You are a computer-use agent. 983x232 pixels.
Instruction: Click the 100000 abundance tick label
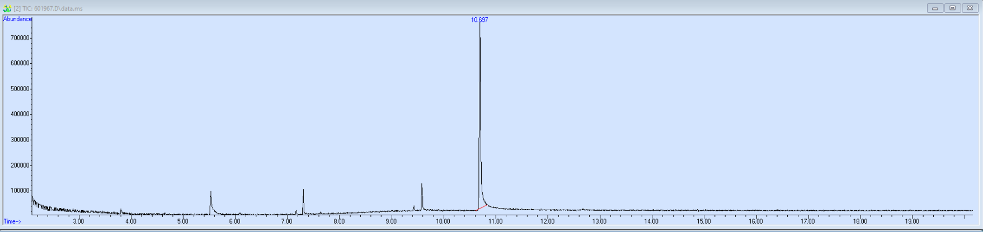click(21, 191)
